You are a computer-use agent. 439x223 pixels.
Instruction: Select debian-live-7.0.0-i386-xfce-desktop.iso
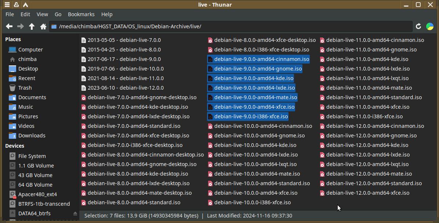132,145
